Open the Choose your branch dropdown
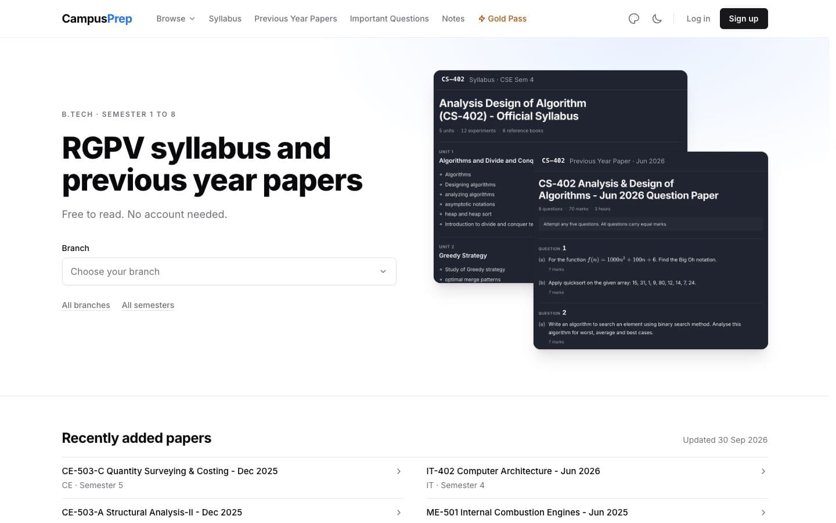 click(x=229, y=271)
